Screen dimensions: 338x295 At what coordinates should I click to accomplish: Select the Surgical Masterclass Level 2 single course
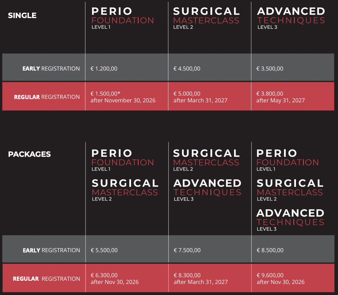click(x=207, y=18)
